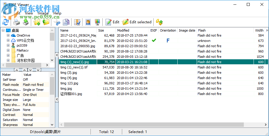Select file timg (4).jpg
269x136 pixels.
[x=69, y=78]
